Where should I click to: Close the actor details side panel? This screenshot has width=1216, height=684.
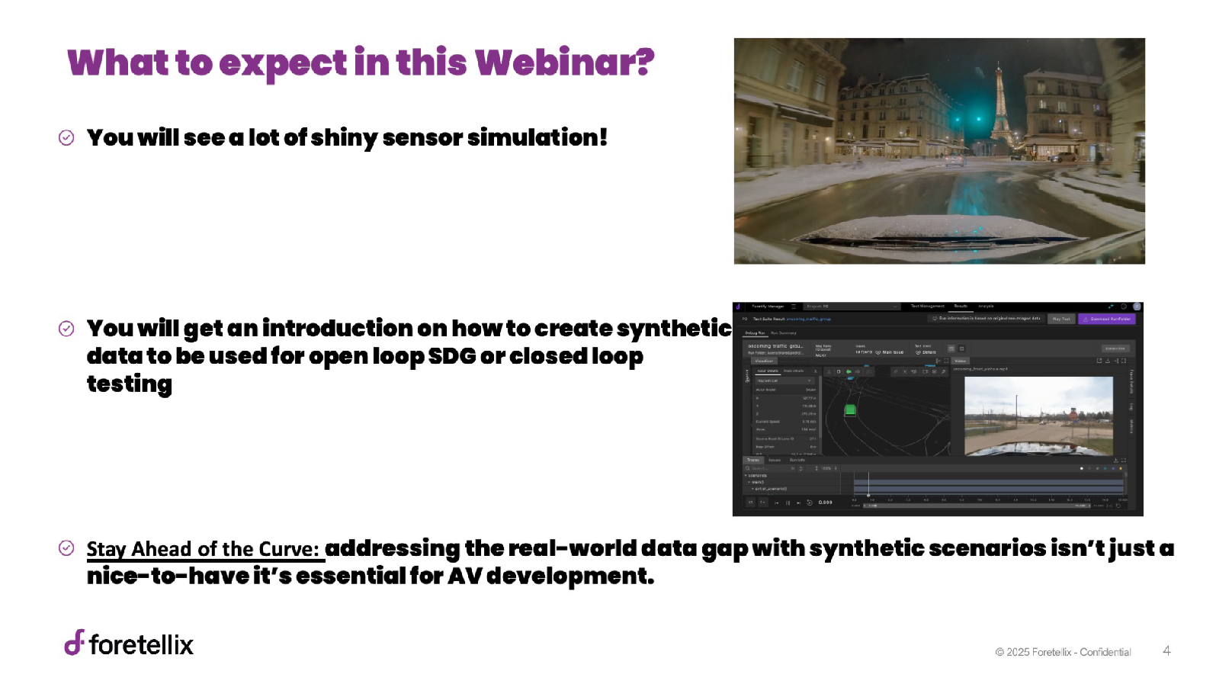click(x=815, y=371)
